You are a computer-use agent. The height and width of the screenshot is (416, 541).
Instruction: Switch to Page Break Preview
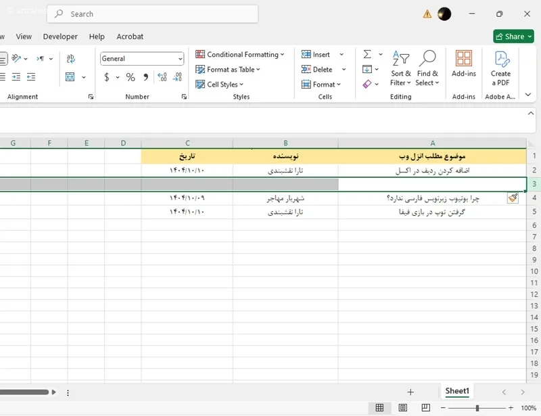coord(426,408)
